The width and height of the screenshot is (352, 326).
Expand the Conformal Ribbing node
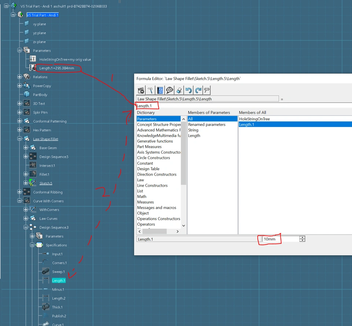tap(19, 192)
